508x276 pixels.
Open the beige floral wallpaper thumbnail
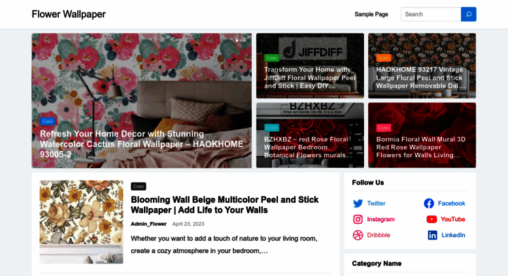click(x=81, y=222)
